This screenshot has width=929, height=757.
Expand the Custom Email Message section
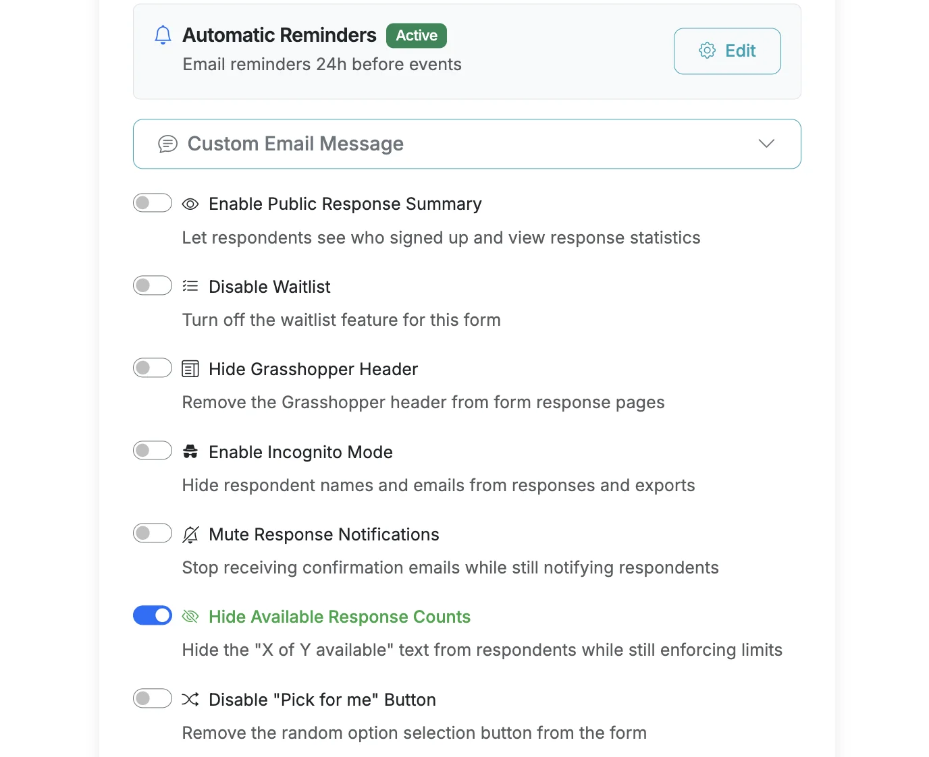point(467,144)
